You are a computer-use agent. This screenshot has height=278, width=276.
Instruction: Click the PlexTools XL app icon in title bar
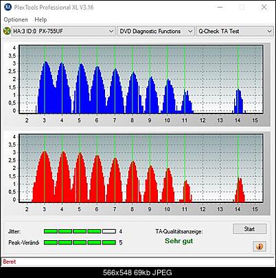tap(8, 7)
